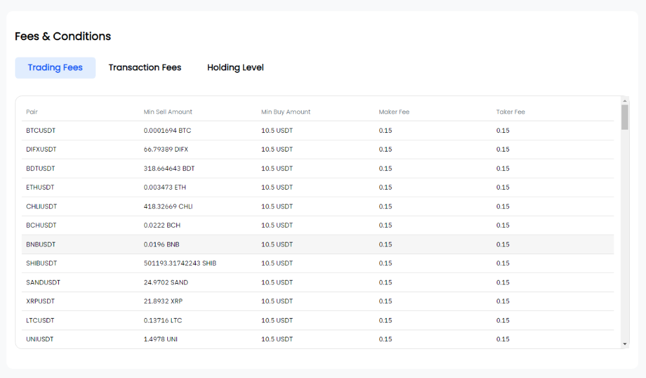This screenshot has height=378, width=646.
Task: Click the 318.664643 BDT value
Action: (x=169, y=168)
